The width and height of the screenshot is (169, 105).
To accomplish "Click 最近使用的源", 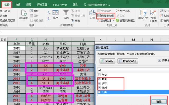I will tap(7, 20).
